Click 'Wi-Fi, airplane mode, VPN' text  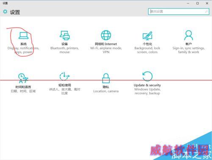106,50
